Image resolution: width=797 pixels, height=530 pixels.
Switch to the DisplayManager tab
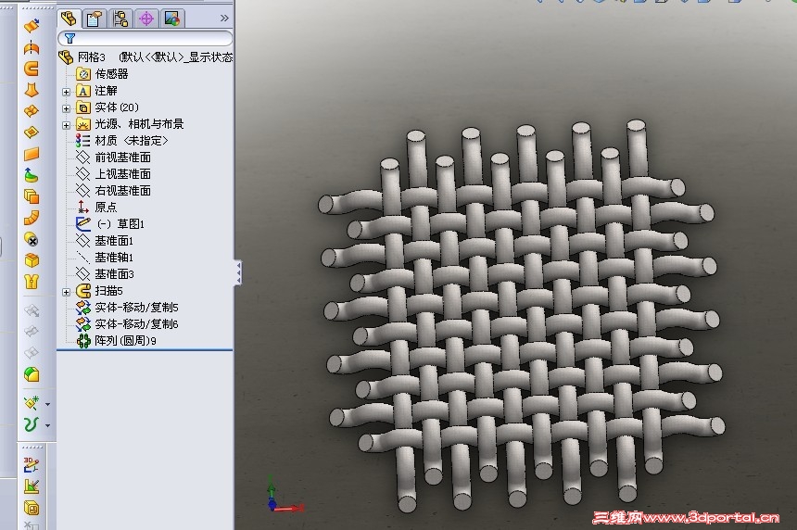(172, 19)
